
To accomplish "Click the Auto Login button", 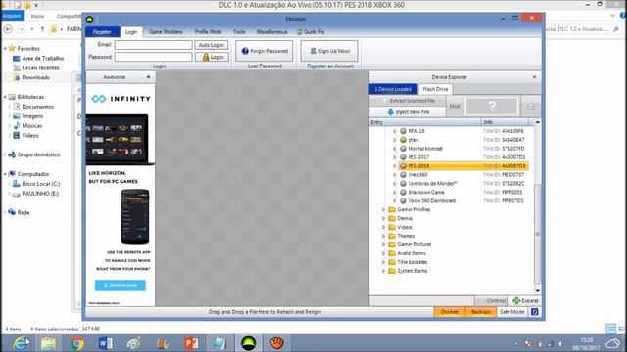I will click(x=212, y=45).
